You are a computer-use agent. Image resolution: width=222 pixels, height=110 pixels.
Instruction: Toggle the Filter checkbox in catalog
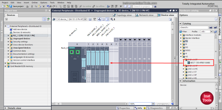pos(180,32)
